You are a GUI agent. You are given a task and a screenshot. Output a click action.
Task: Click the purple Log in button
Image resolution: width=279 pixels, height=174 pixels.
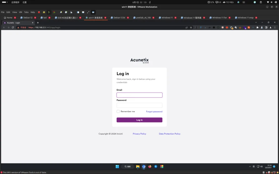pos(139,120)
